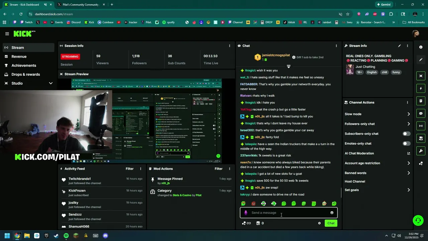Send message with green Chat button

[x=331, y=223]
